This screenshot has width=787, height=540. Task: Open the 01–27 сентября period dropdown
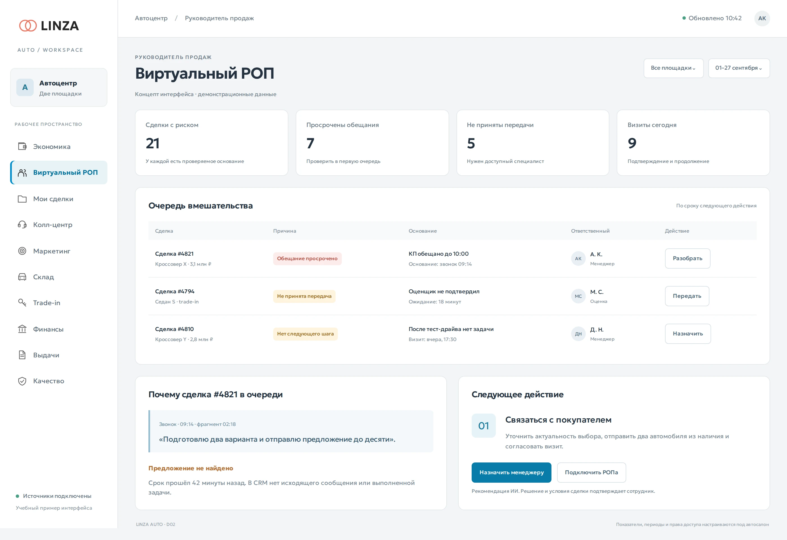click(x=739, y=68)
